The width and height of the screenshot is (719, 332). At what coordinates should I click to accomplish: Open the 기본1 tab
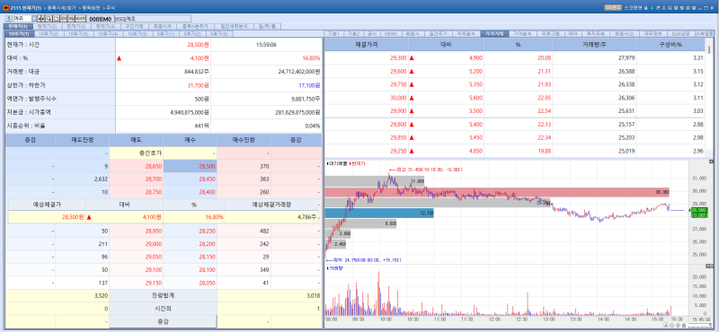point(334,34)
